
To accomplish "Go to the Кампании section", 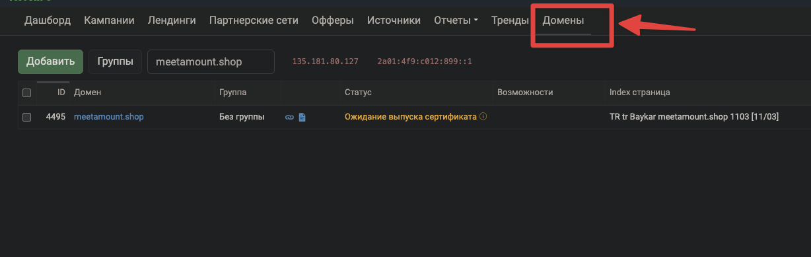I will click(x=109, y=20).
